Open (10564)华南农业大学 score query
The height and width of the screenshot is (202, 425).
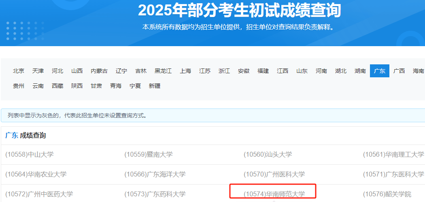coord(36,174)
